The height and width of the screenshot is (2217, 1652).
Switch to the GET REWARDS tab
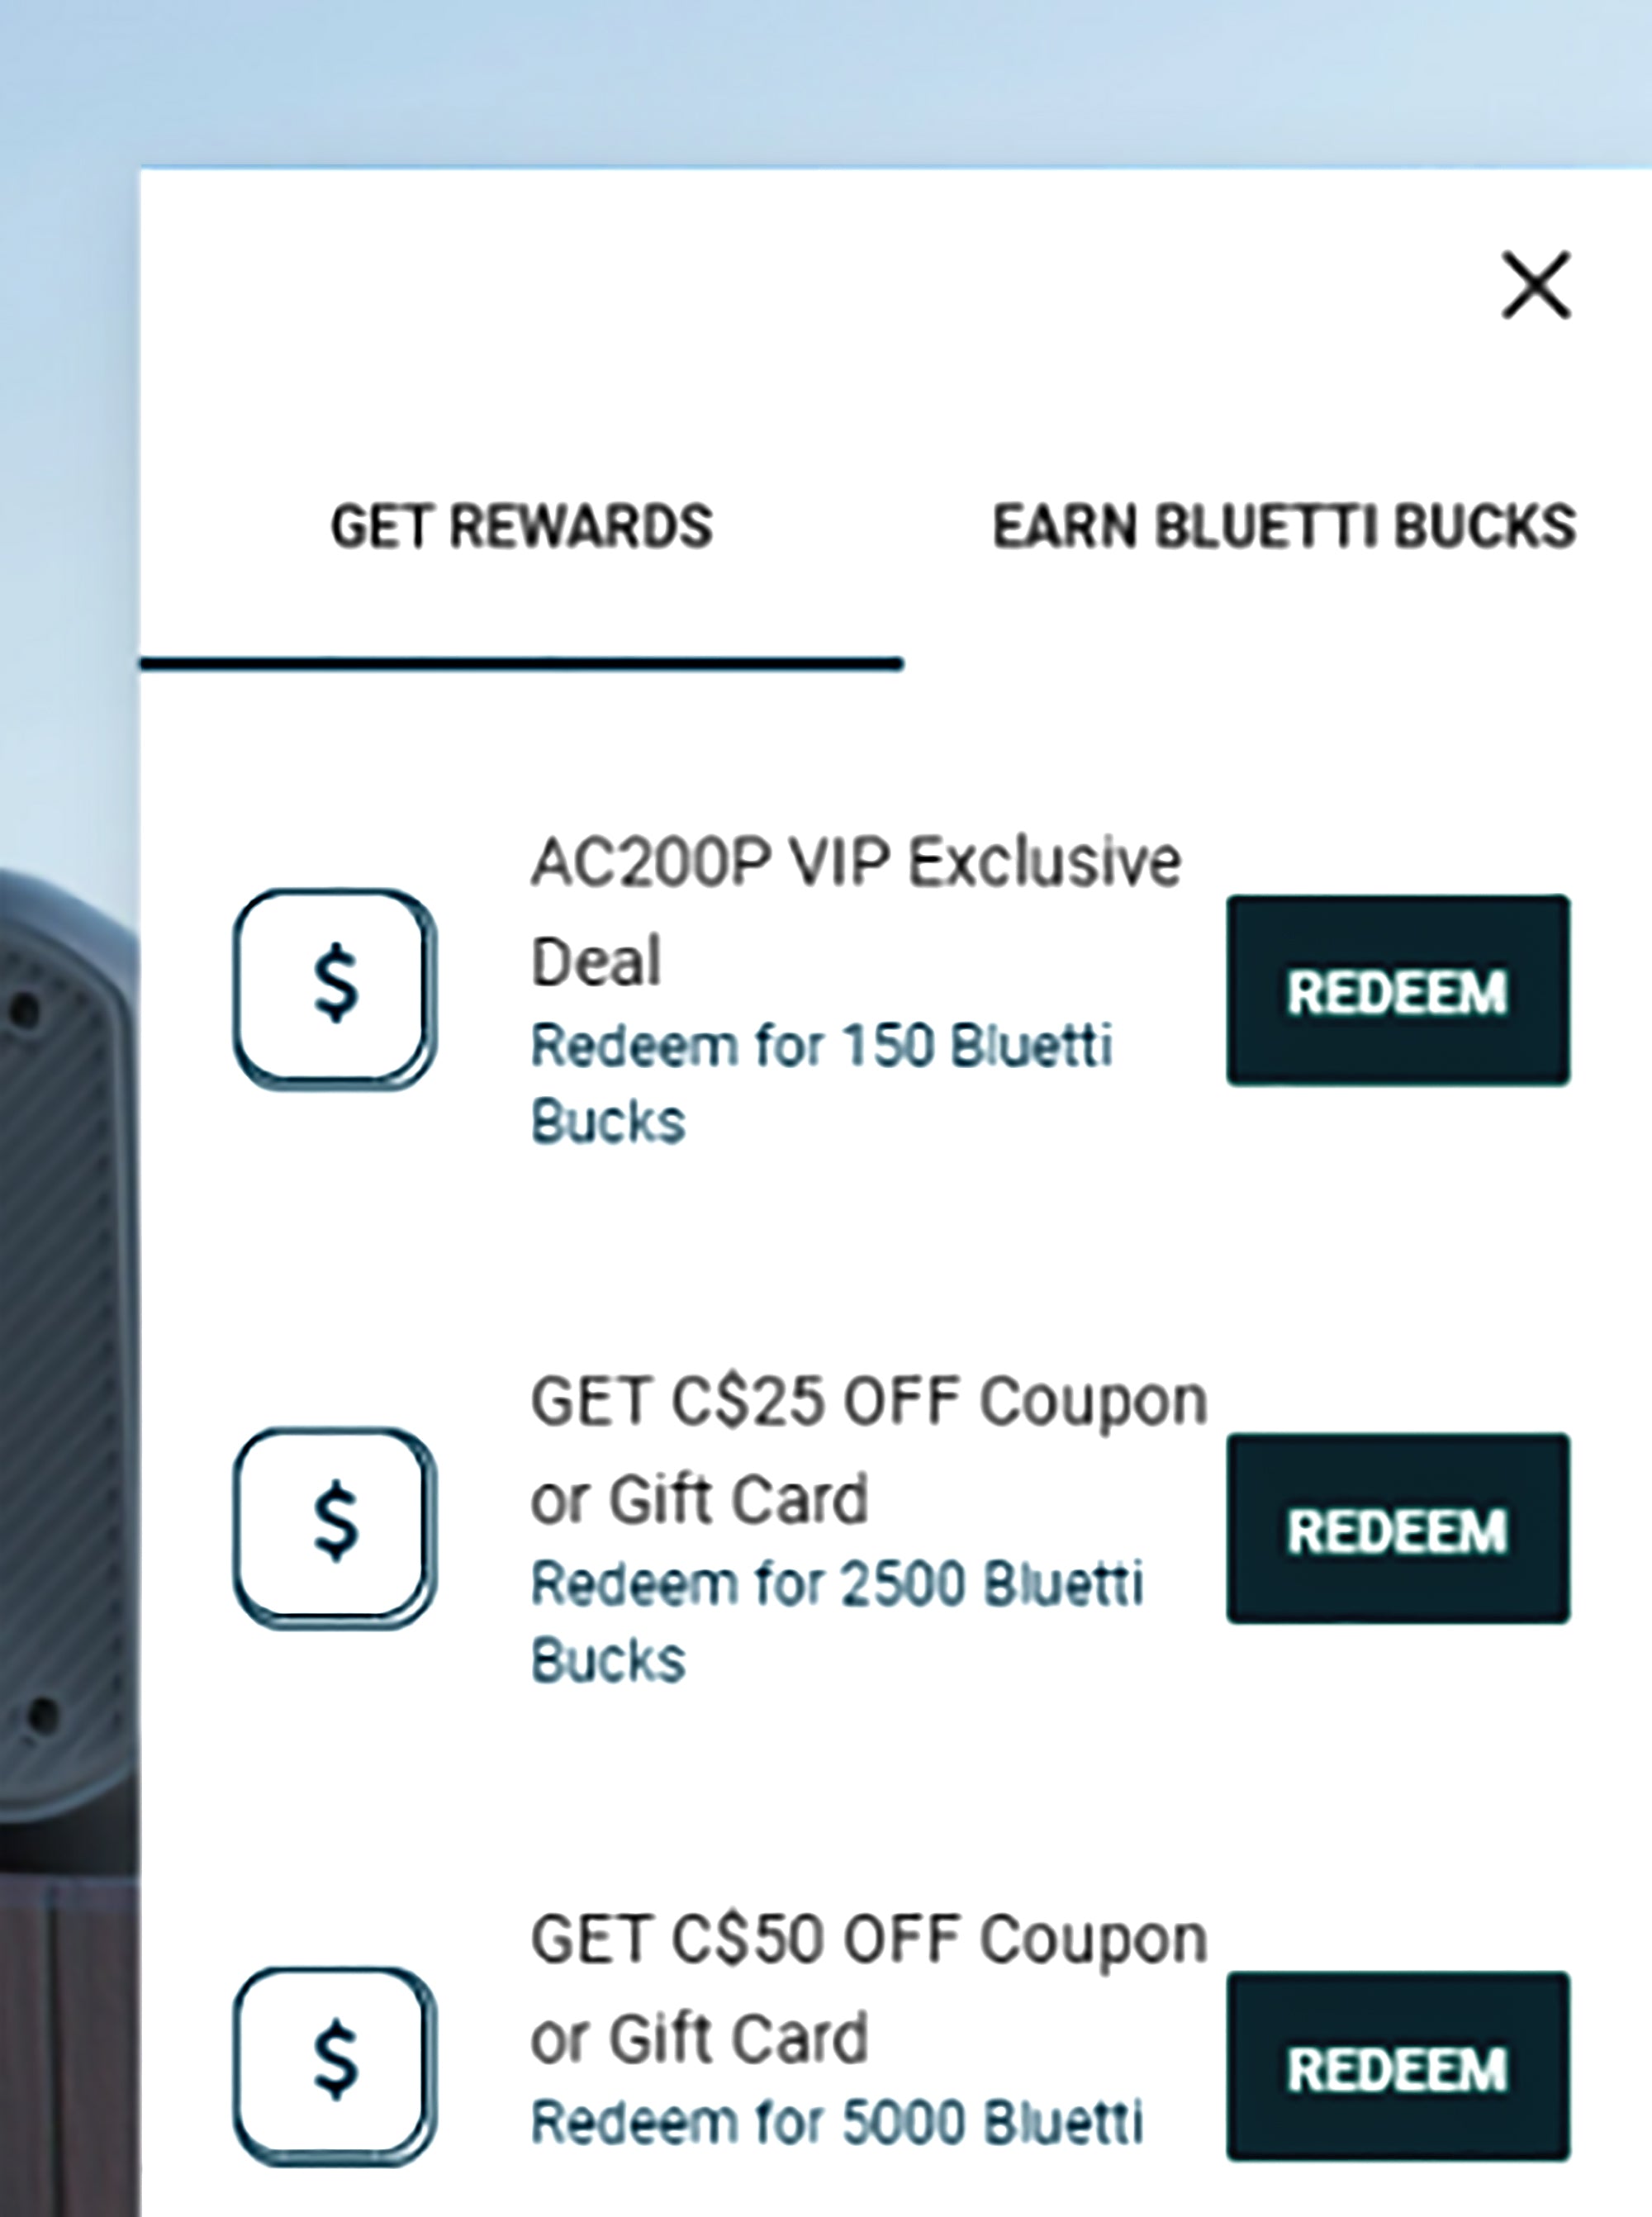[x=521, y=527]
